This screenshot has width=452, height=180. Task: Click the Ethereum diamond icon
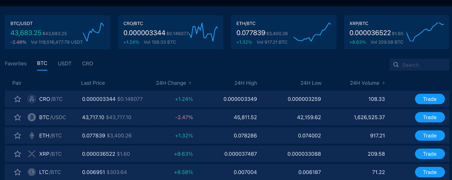[x=32, y=136]
